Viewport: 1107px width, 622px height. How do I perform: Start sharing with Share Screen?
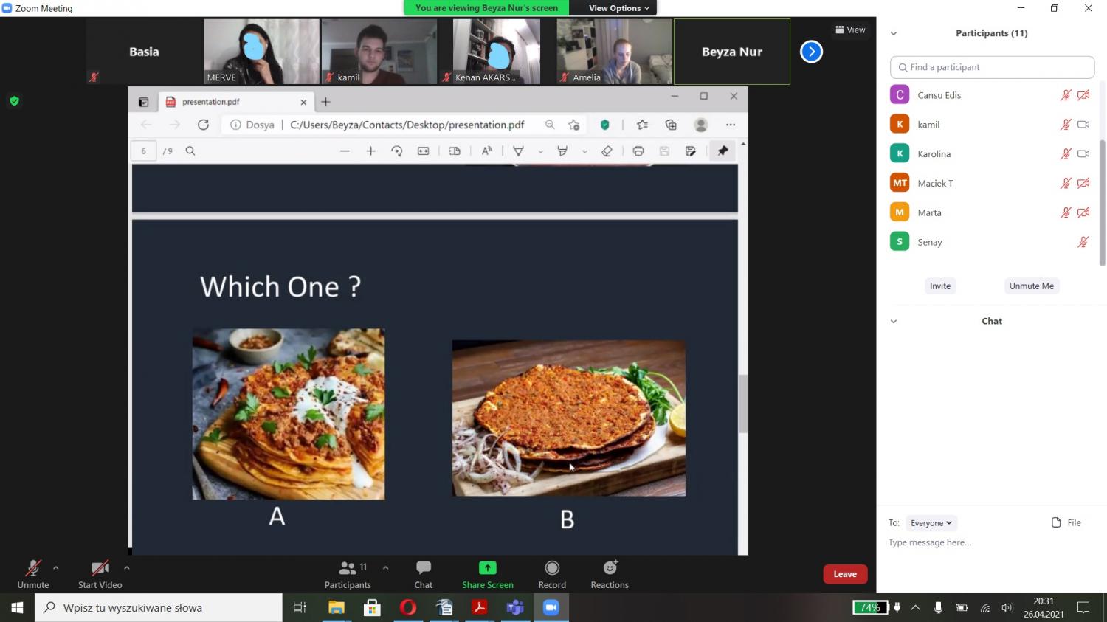click(487, 574)
